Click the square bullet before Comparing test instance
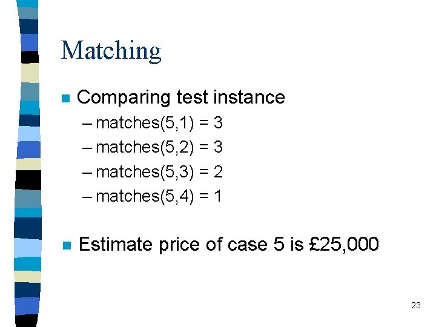 point(65,98)
